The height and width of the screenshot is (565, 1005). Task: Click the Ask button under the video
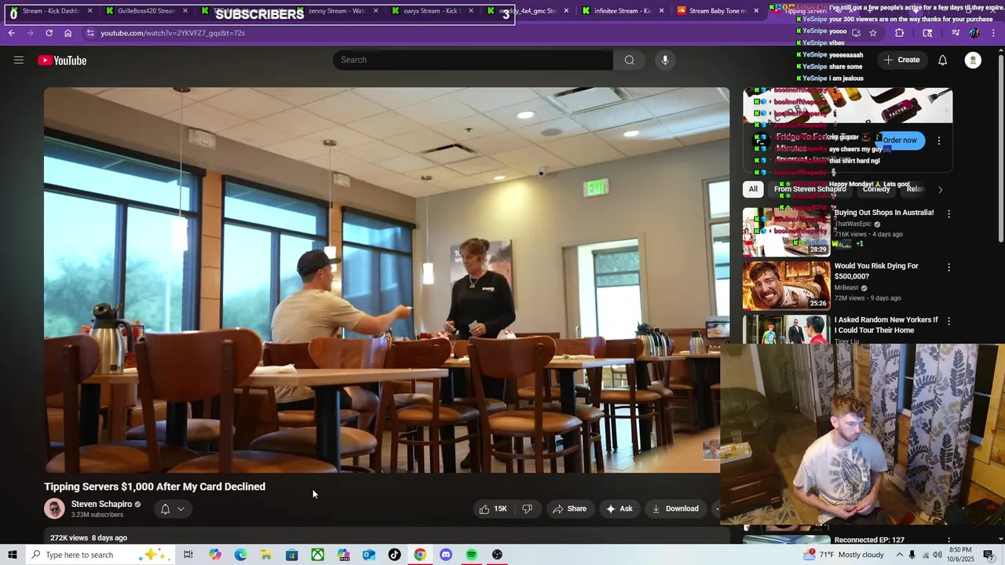click(619, 508)
